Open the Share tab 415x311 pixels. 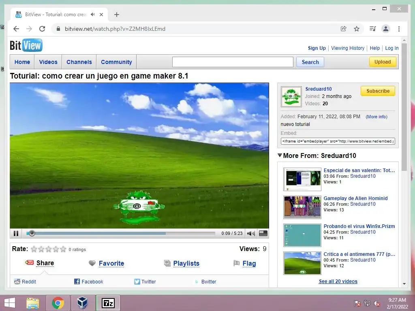(x=45, y=263)
